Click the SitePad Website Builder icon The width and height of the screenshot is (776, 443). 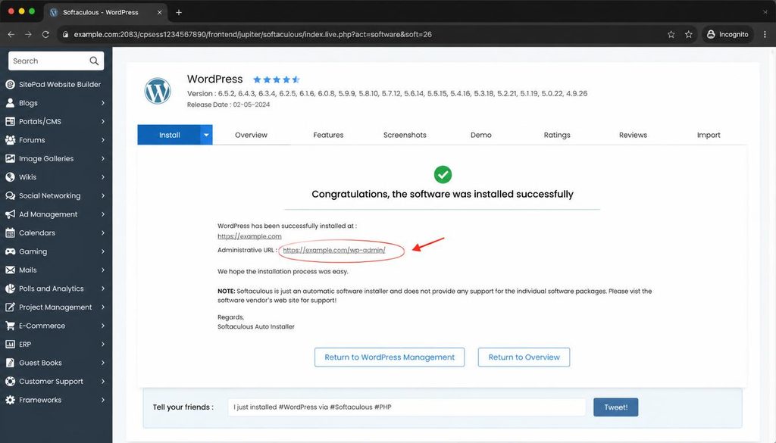pos(10,85)
